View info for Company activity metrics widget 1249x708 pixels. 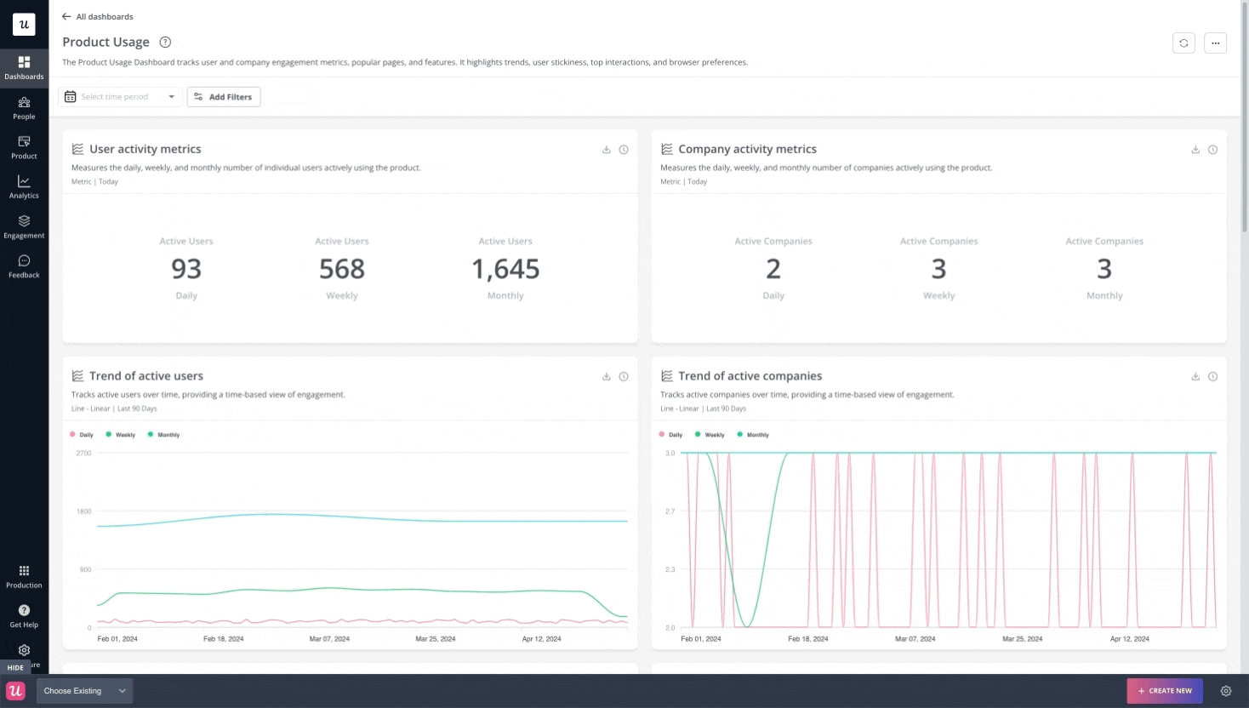(1212, 149)
